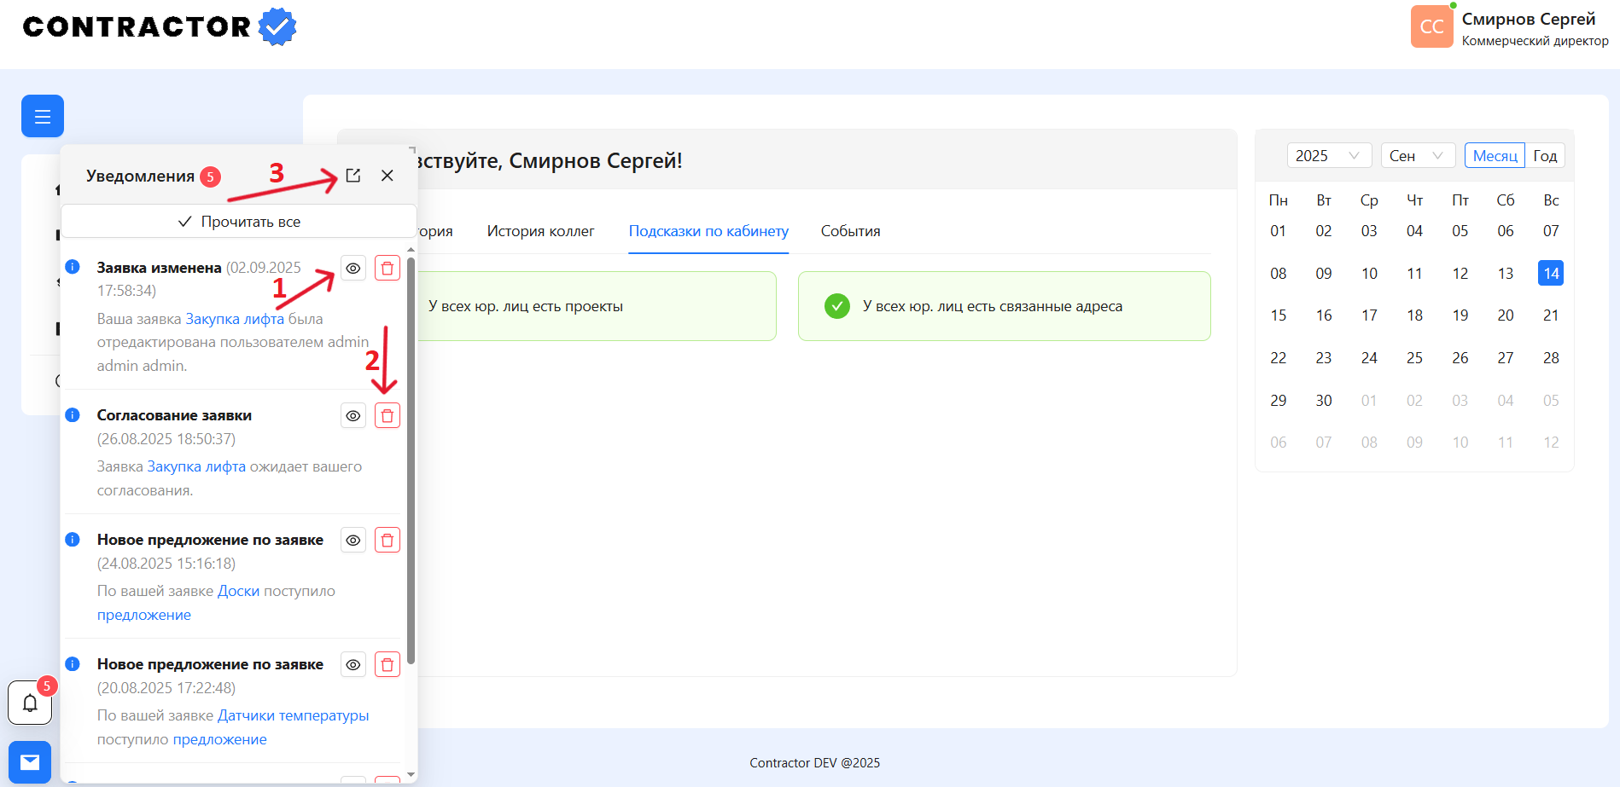Delete the 'Заявка изменена' notification
This screenshot has height=787, width=1620.
[388, 269]
